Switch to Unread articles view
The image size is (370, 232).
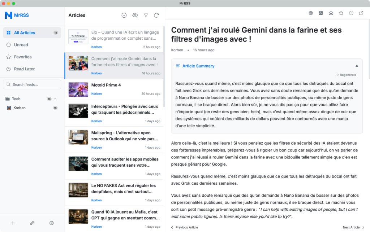[x=32, y=45]
